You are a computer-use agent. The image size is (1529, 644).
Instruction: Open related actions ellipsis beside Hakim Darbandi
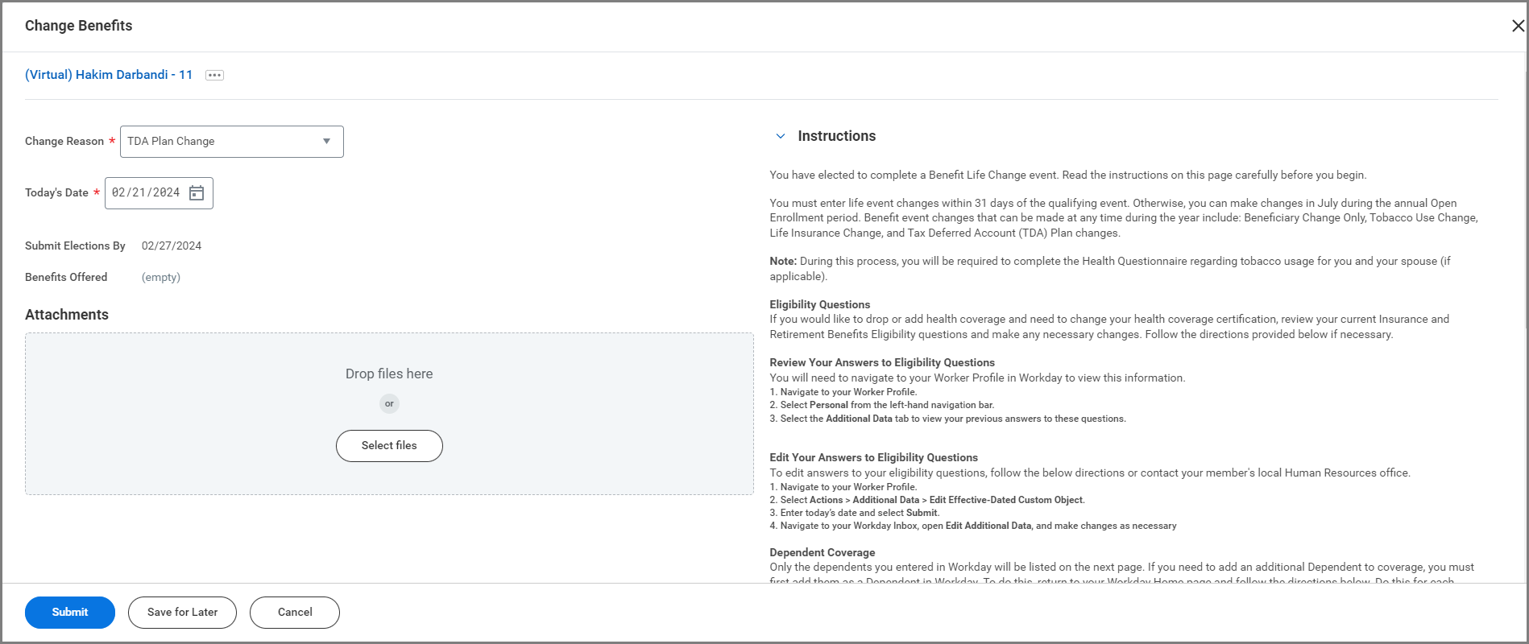coord(214,75)
